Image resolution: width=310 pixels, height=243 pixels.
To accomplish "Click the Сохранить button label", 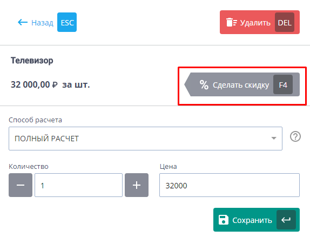I will pos(252,220).
